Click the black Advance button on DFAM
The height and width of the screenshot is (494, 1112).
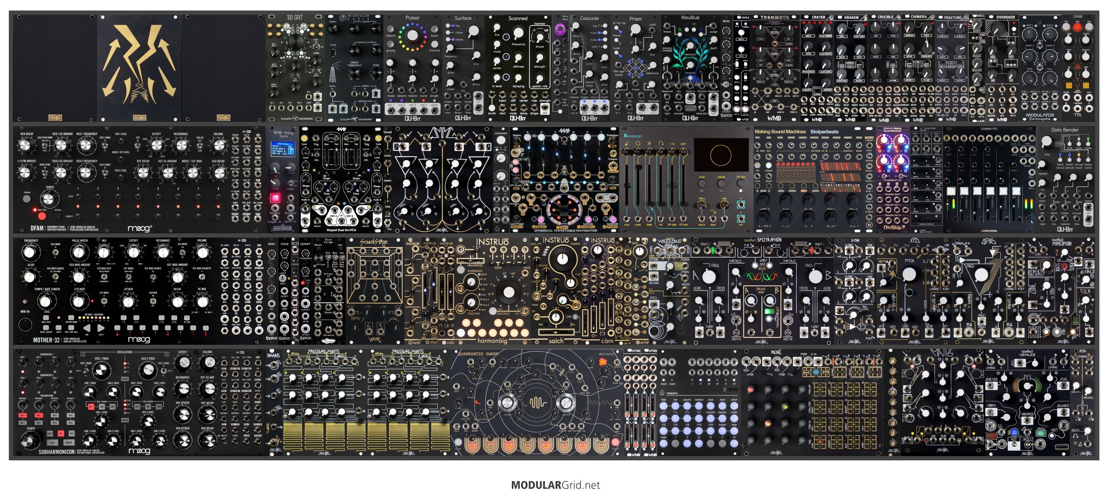click(x=57, y=216)
